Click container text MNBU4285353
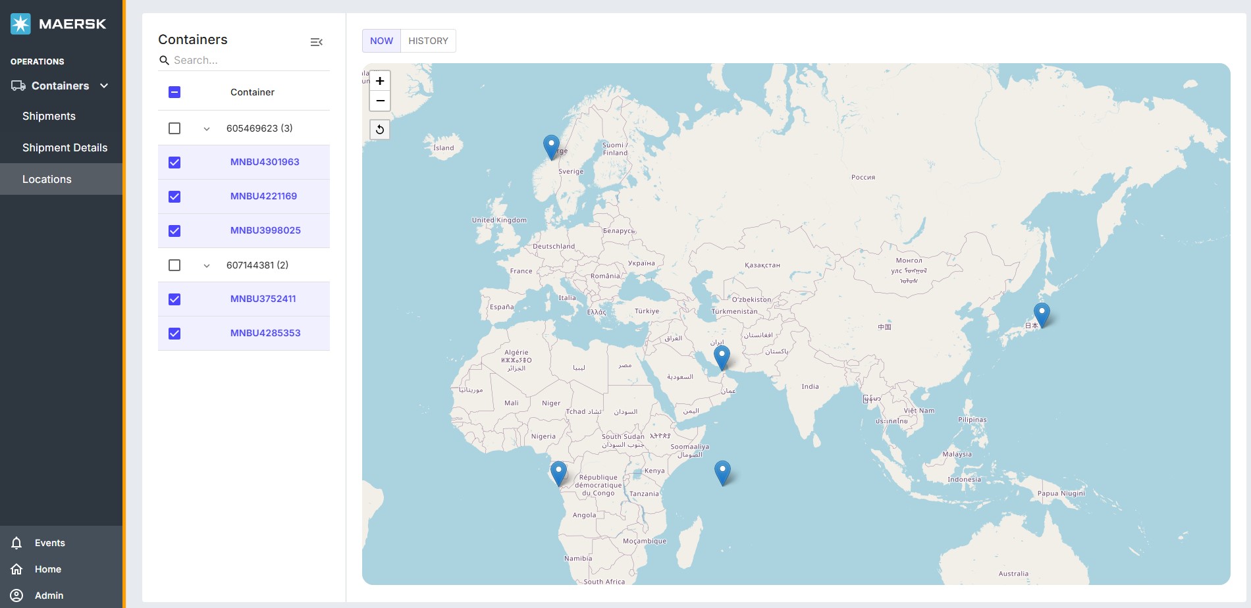The height and width of the screenshot is (608, 1251). coord(265,333)
